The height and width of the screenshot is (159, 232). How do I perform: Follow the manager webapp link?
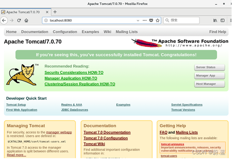tap(59, 132)
